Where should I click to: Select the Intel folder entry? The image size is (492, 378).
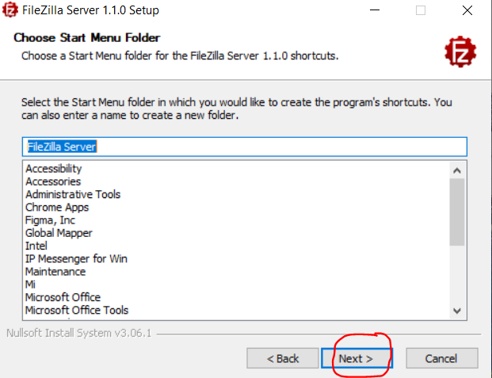(36, 246)
